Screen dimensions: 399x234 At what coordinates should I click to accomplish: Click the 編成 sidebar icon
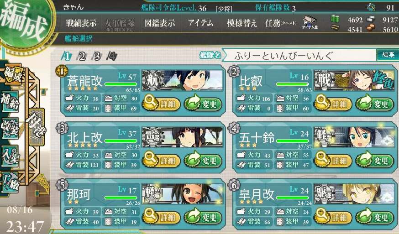[x=13, y=74]
